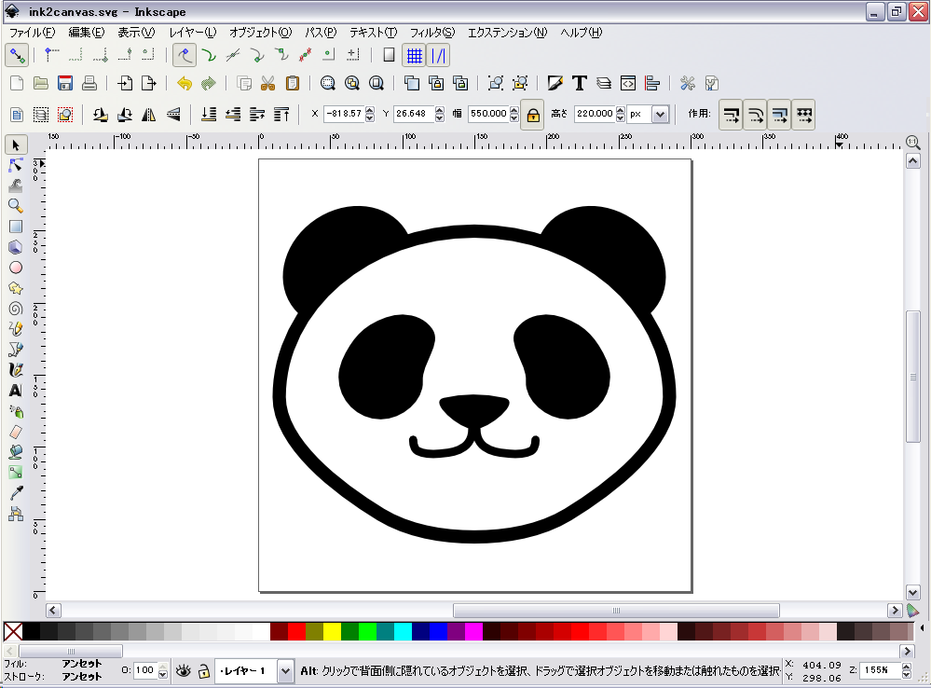Toggle current layer visibility eye icon
The height and width of the screenshot is (688, 931).
coord(184,670)
